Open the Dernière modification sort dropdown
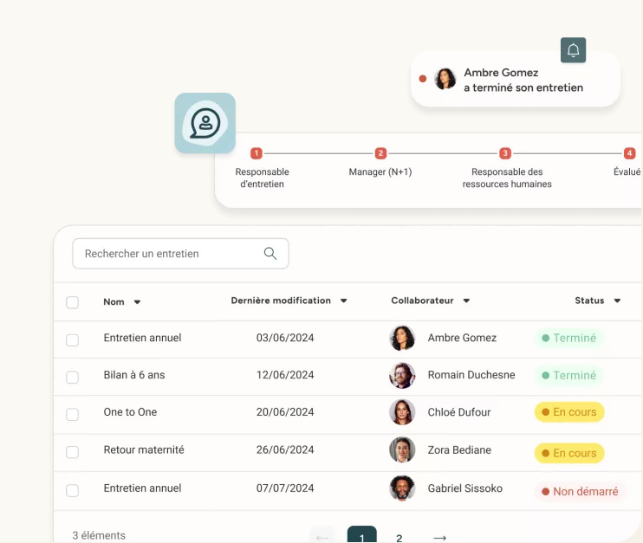Viewport: 643px width, 543px height. tap(343, 301)
